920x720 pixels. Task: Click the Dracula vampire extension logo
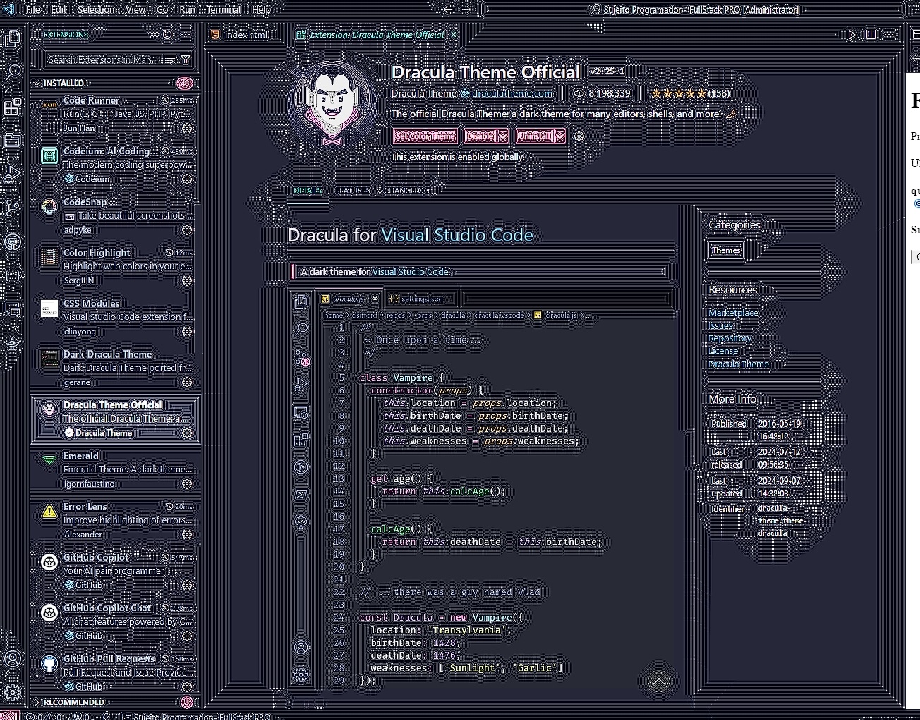pyautogui.click(x=332, y=104)
